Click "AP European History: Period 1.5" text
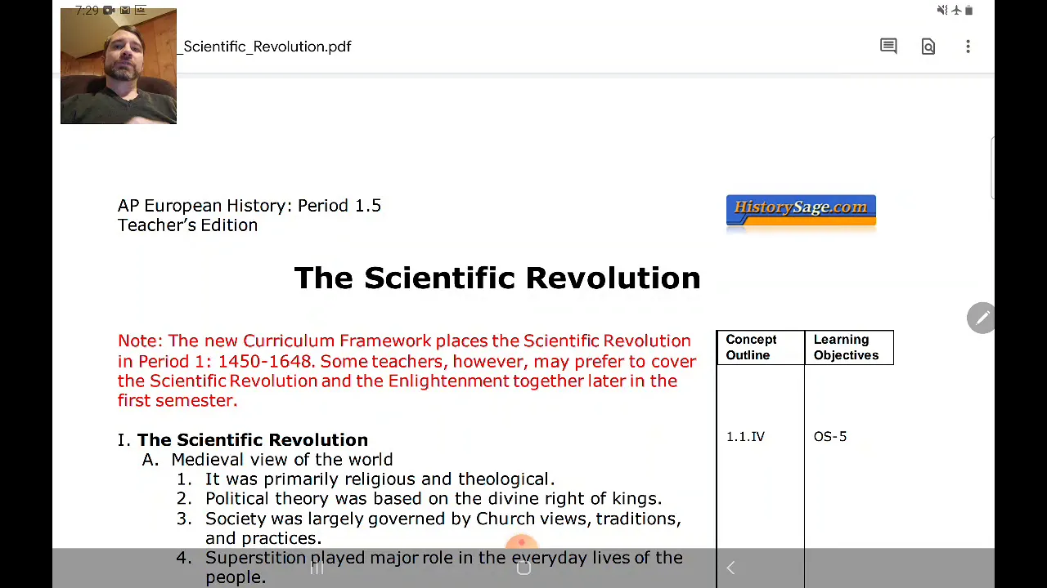This screenshot has width=1047, height=588. (x=249, y=205)
